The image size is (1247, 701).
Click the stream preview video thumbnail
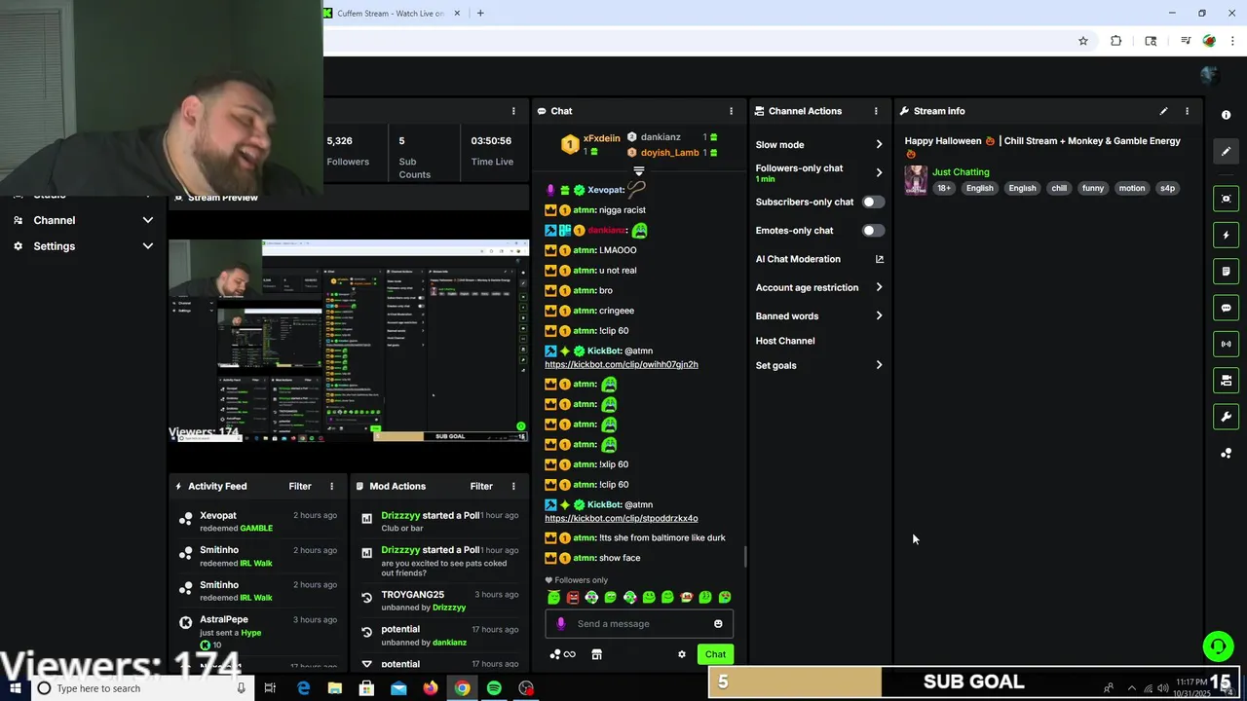[348, 341]
